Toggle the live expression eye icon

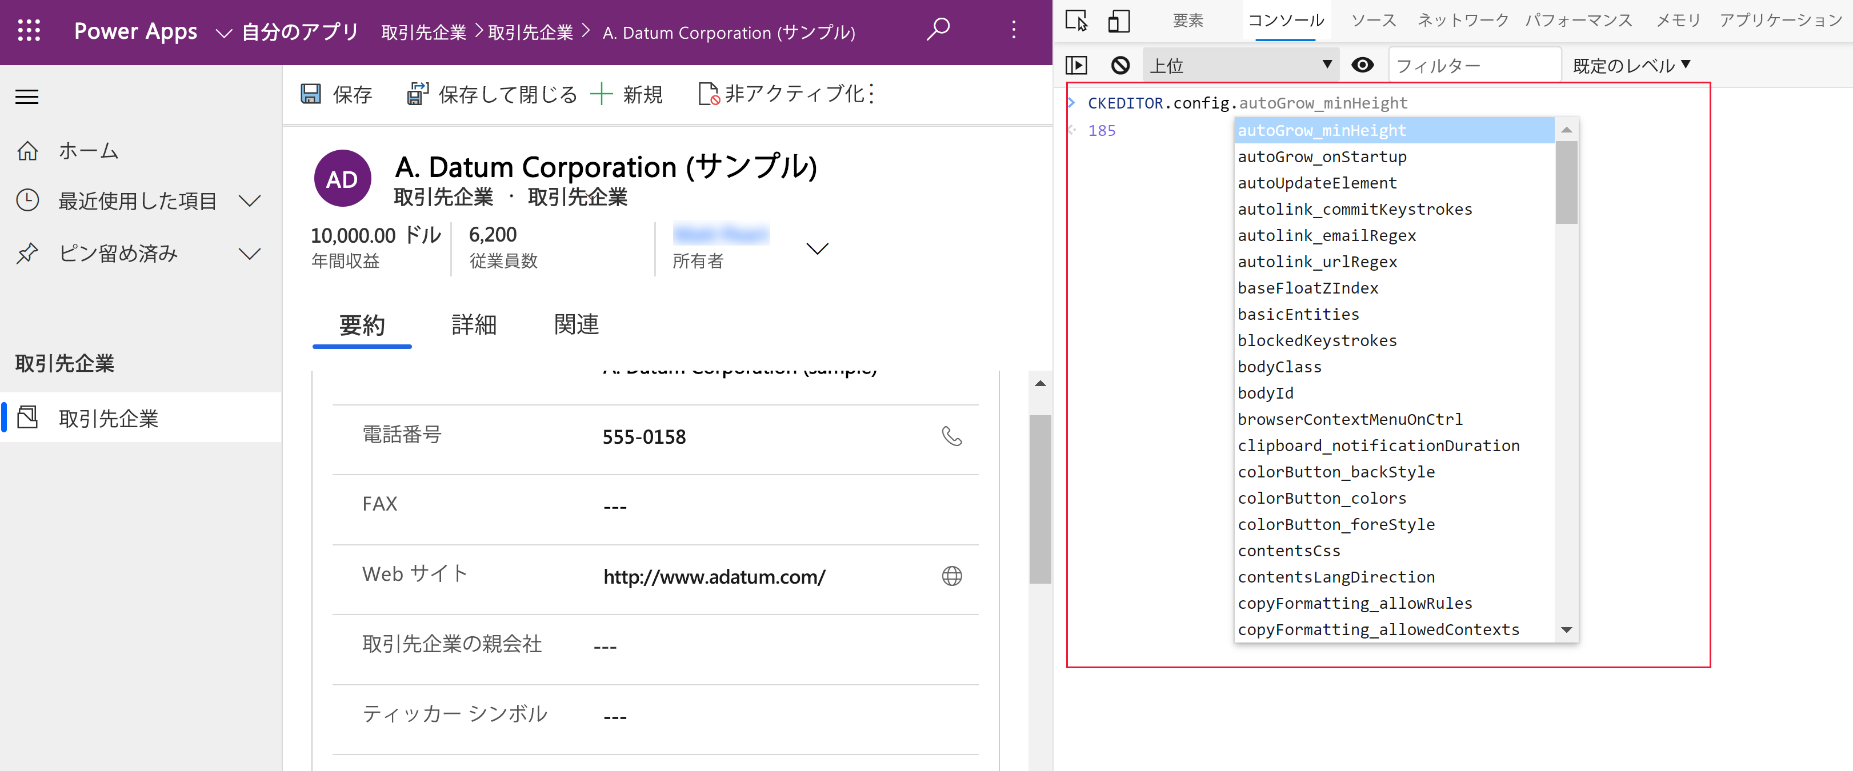point(1362,66)
